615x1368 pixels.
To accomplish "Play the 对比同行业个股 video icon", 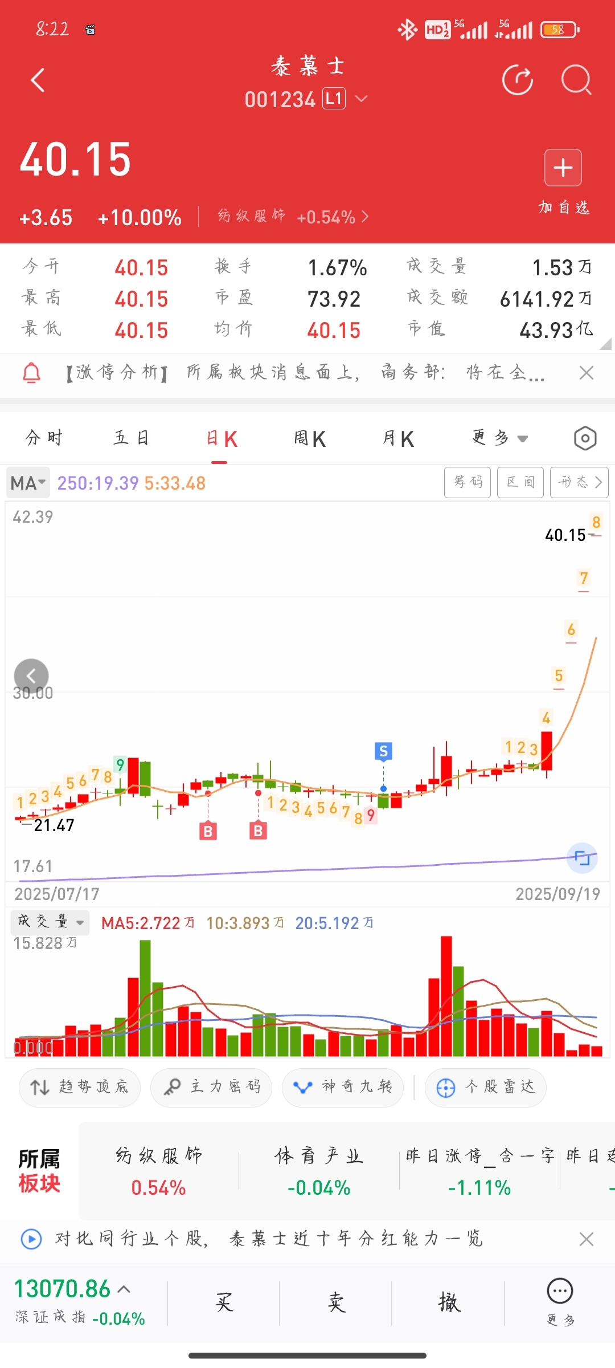I will [31, 1239].
